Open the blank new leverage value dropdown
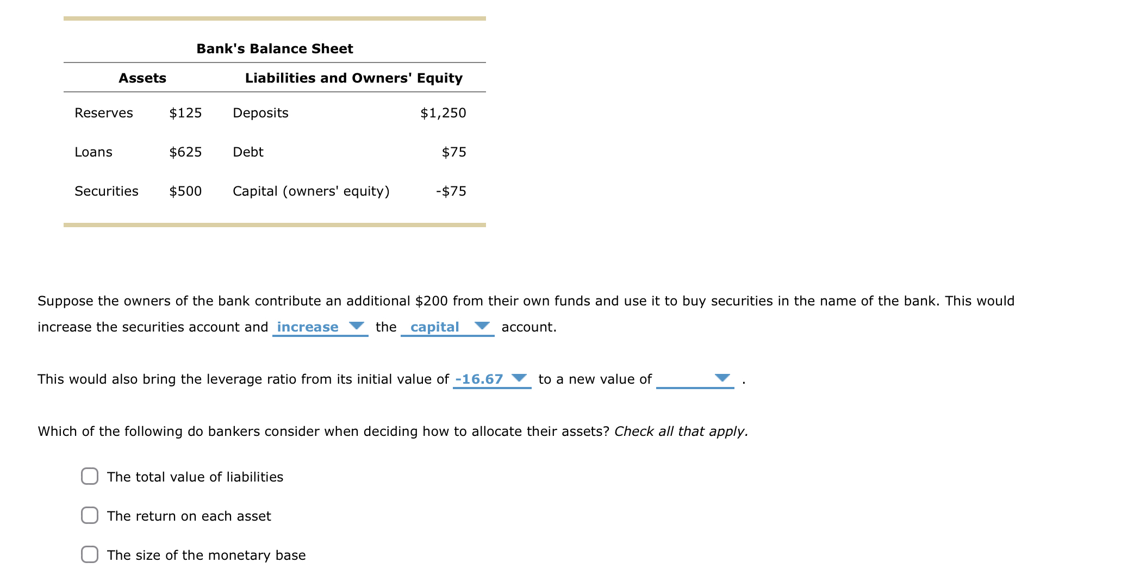Viewport: 1140px width, 575px height. tap(695, 379)
